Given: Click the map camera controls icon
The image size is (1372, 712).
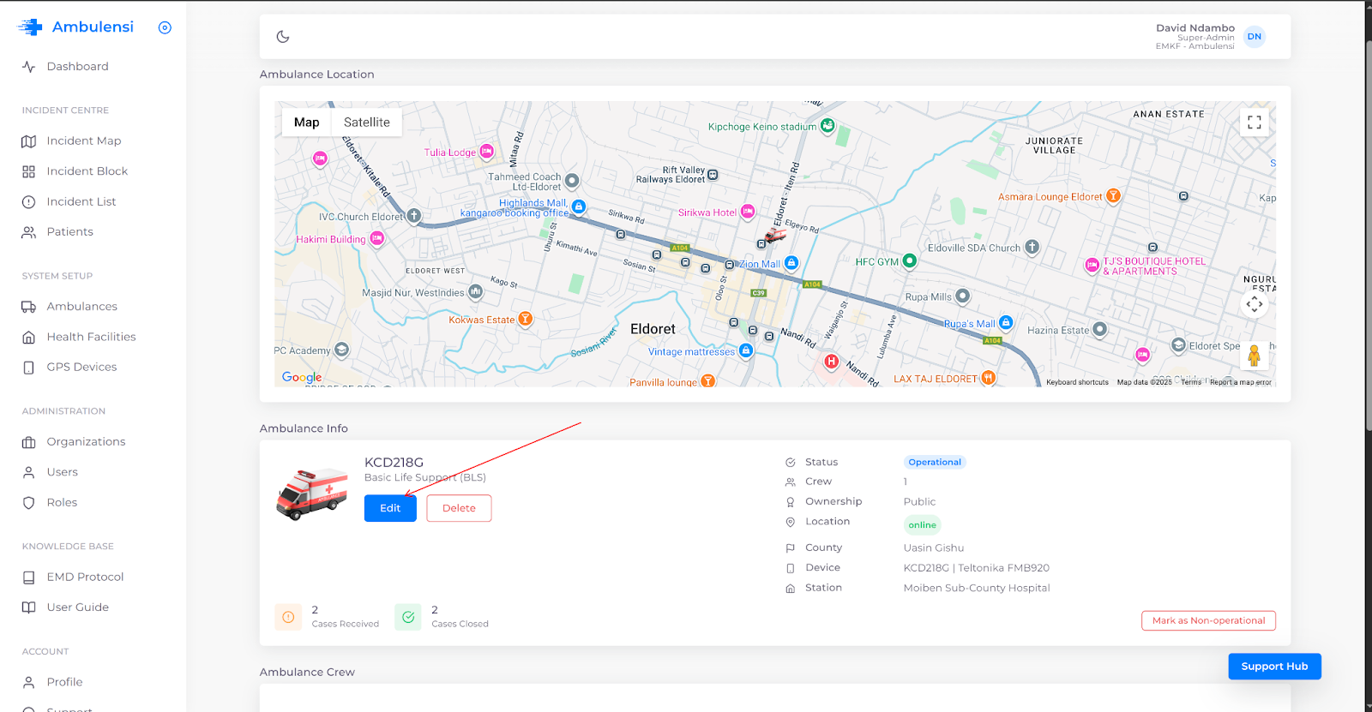Looking at the screenshot, I should [1254, 304].
